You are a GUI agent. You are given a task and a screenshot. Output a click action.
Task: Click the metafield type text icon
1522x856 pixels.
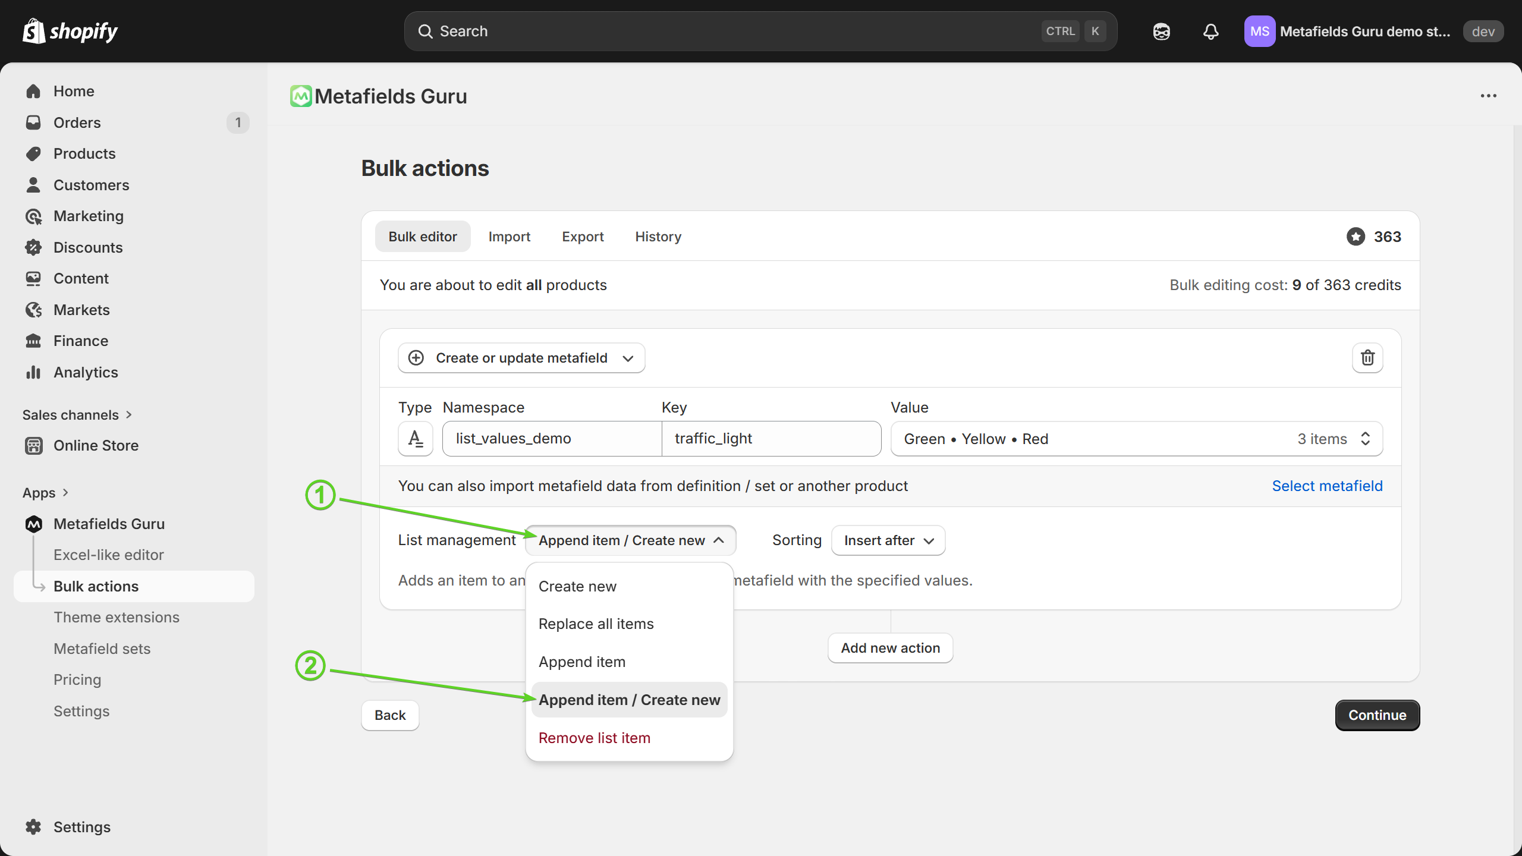pos(416,439)
